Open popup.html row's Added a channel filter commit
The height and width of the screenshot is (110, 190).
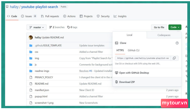coord(91,96)
